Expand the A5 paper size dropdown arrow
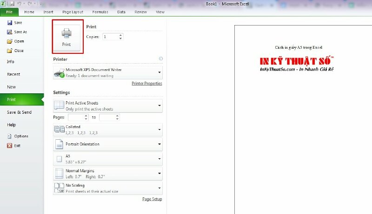Screen dimensions: 372x214 pos(159,159)
